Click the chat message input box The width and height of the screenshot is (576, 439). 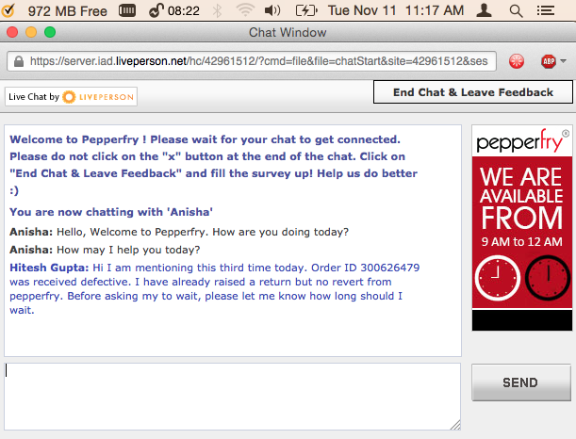232,396
